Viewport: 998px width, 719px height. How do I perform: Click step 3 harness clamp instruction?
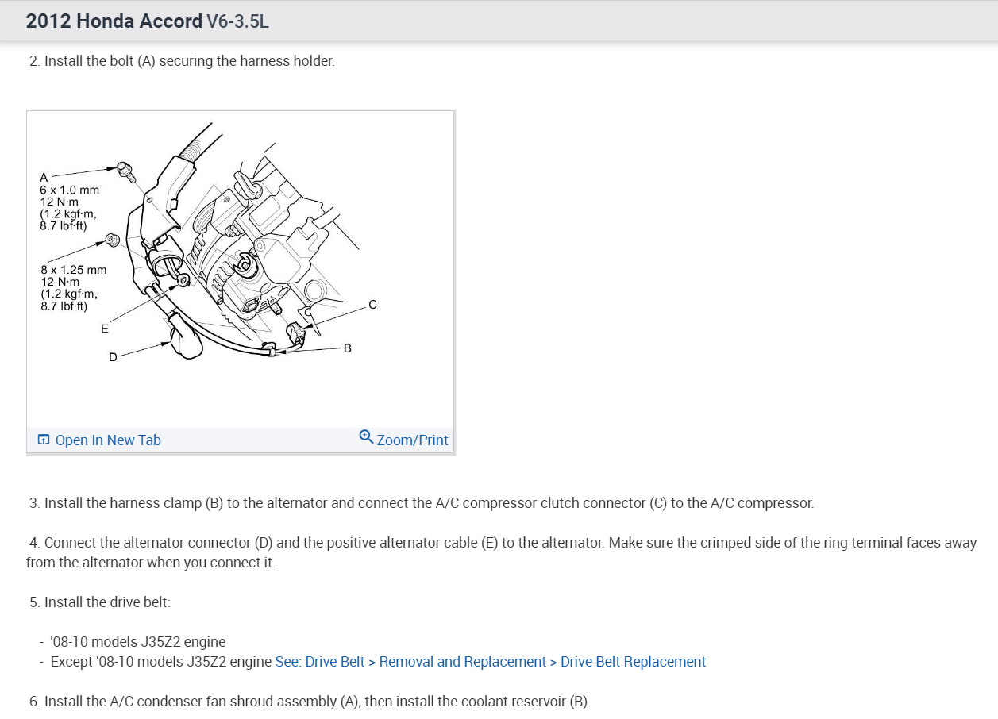click(422, 503)
